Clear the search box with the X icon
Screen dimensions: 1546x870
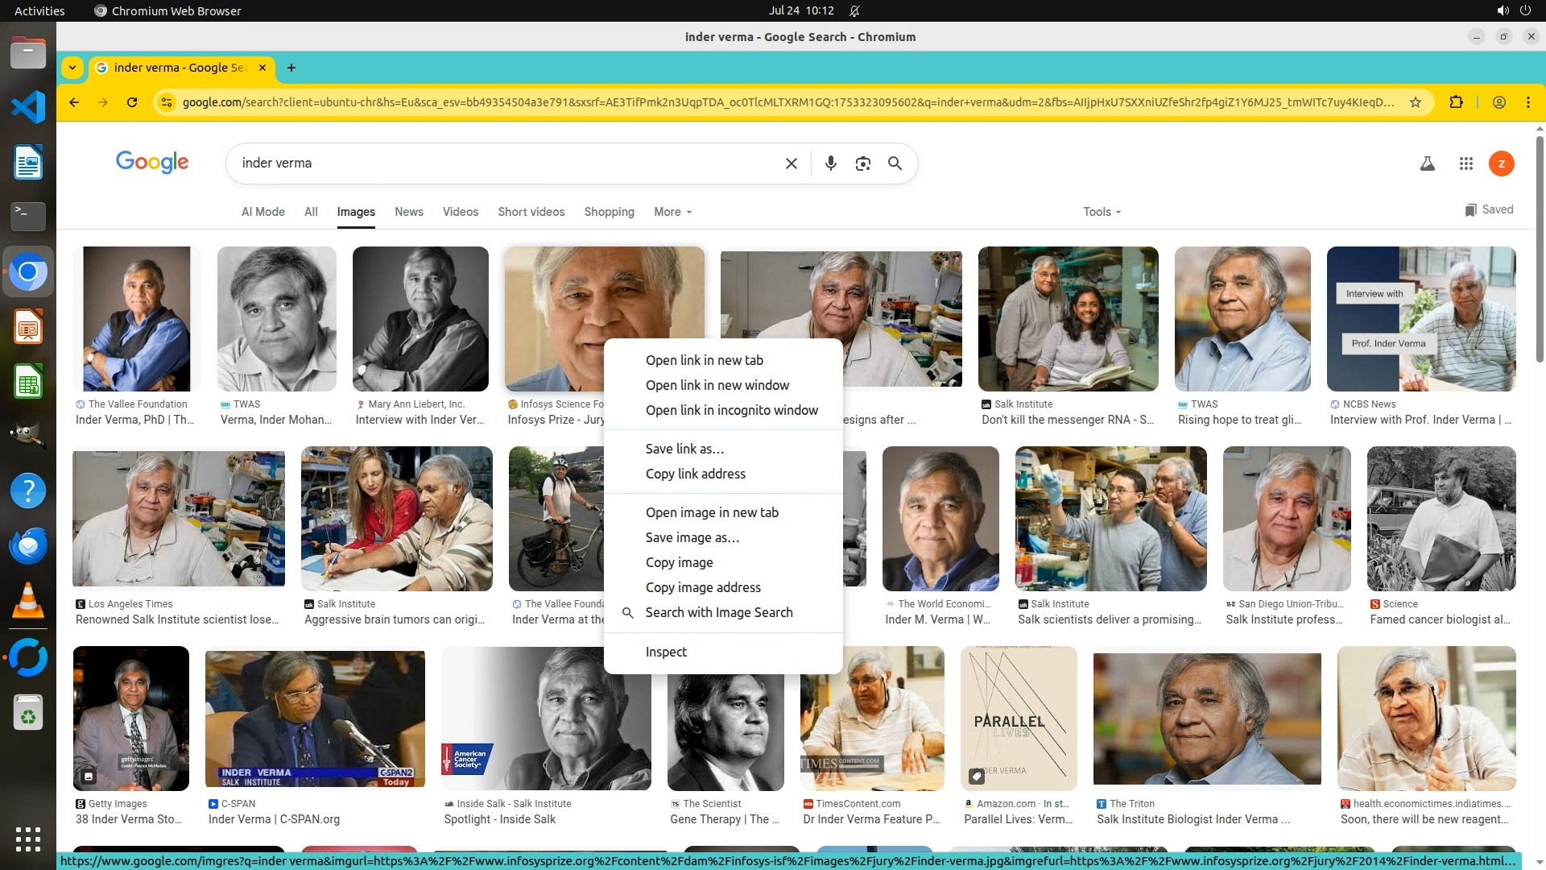point(792,164)
